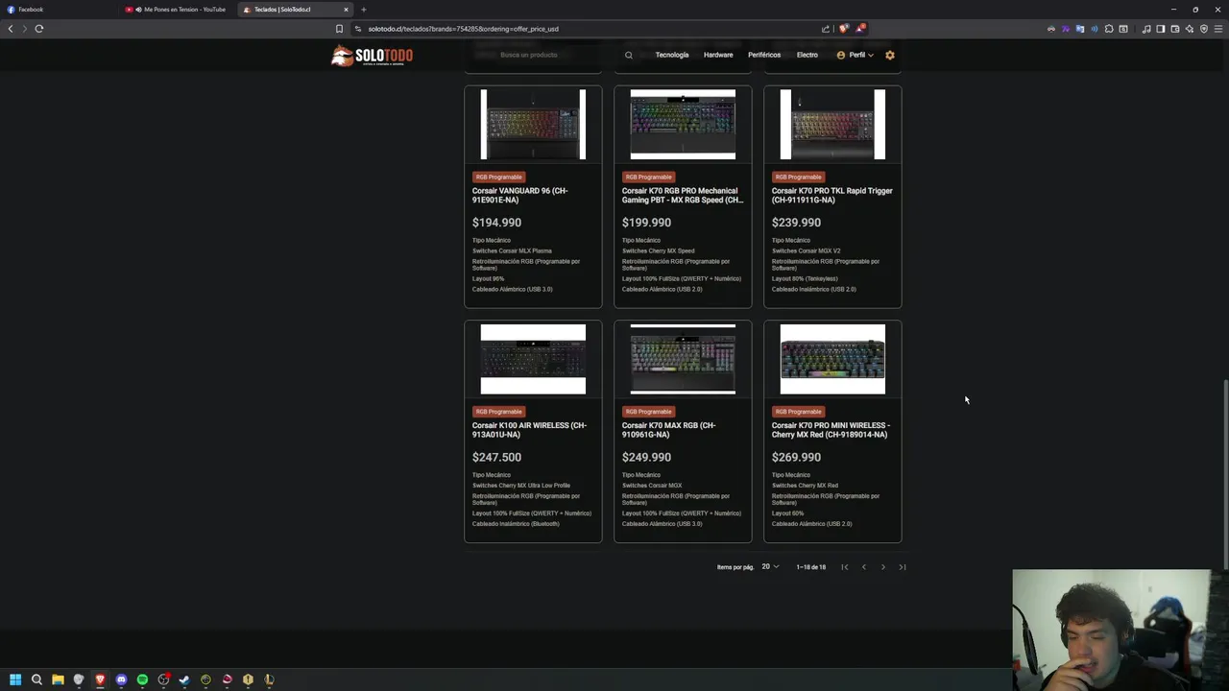Open the Windows Start menu
The image size is (1229, 691).
pos(15,679)
